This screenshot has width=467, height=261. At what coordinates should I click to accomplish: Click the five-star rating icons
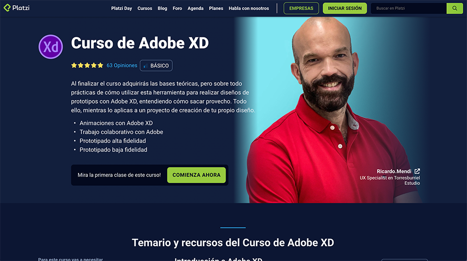point(87,65)
